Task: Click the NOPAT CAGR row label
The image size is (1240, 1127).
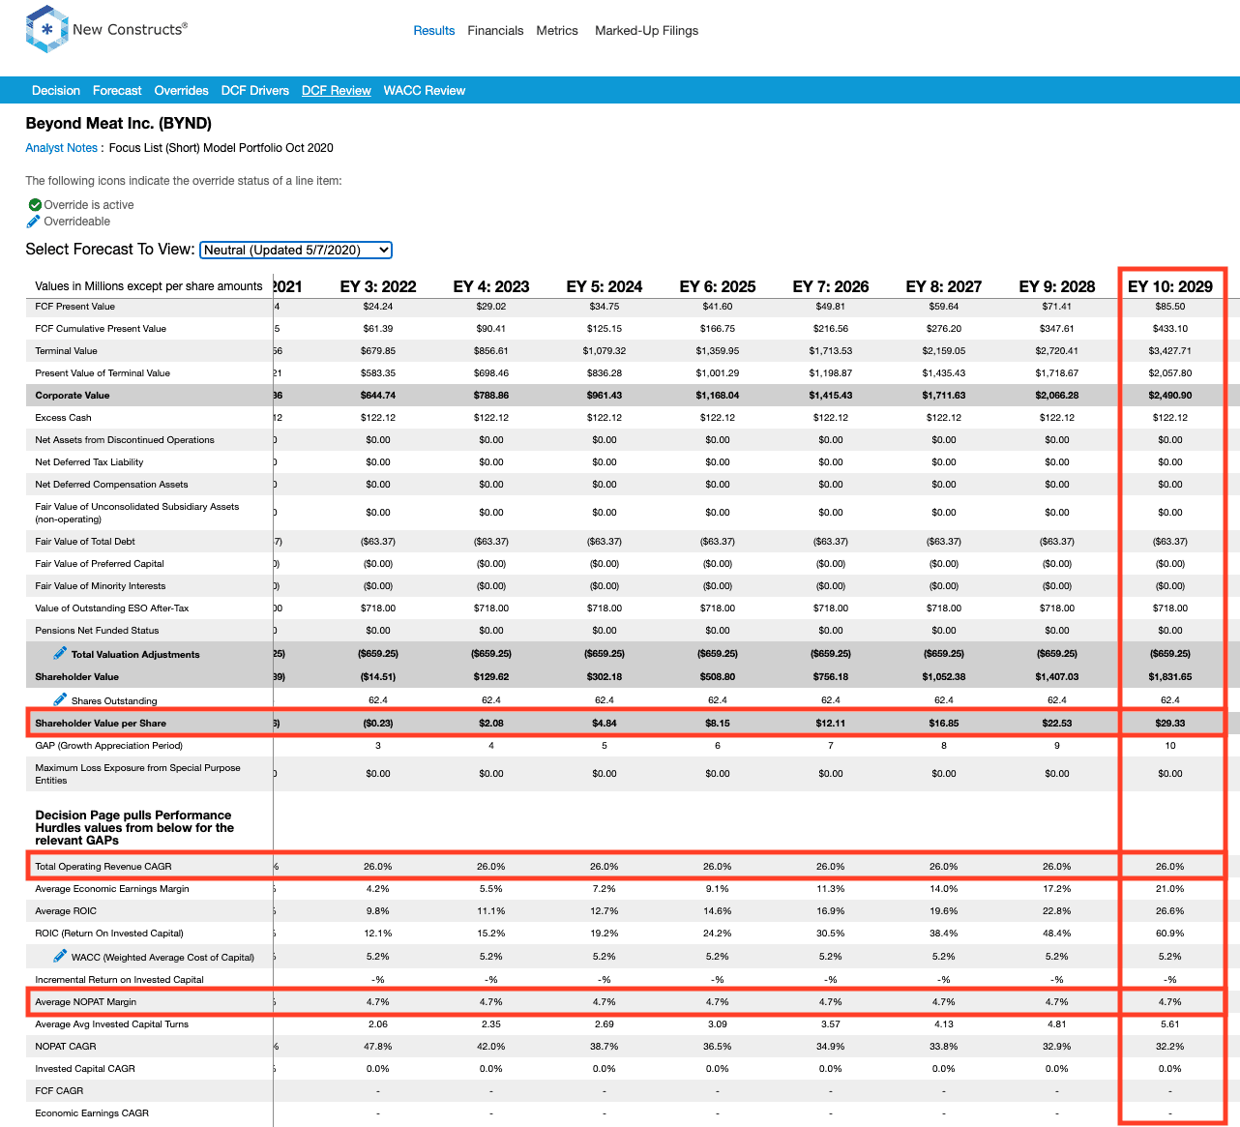Action: (66, 1046)
